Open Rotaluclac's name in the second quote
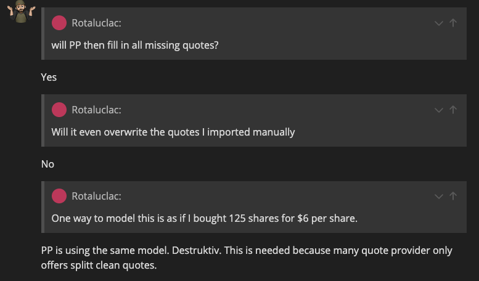Screen dimensions: 479x281 [x=96, y=110]
